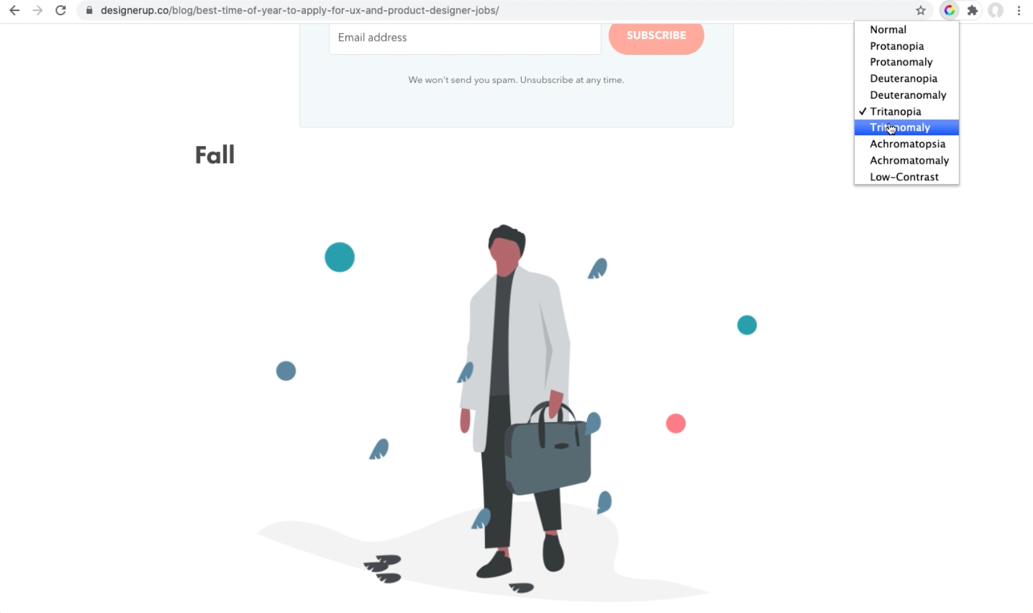Click the browser forward arrow
1033x613 pixels.
38,10
